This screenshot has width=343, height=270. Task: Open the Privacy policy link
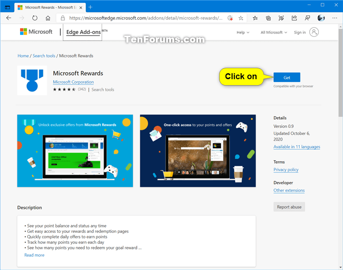pos(286,170)
